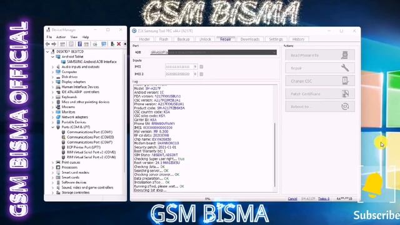The width and height of the screenshot is (400, 225).
Task: Select Communications Port (COM1) entry
Action: click(89, 132)
